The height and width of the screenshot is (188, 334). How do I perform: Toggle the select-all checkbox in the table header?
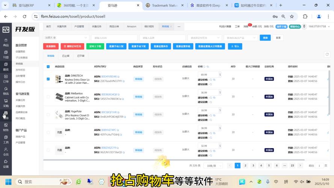[x=48, y=67]
